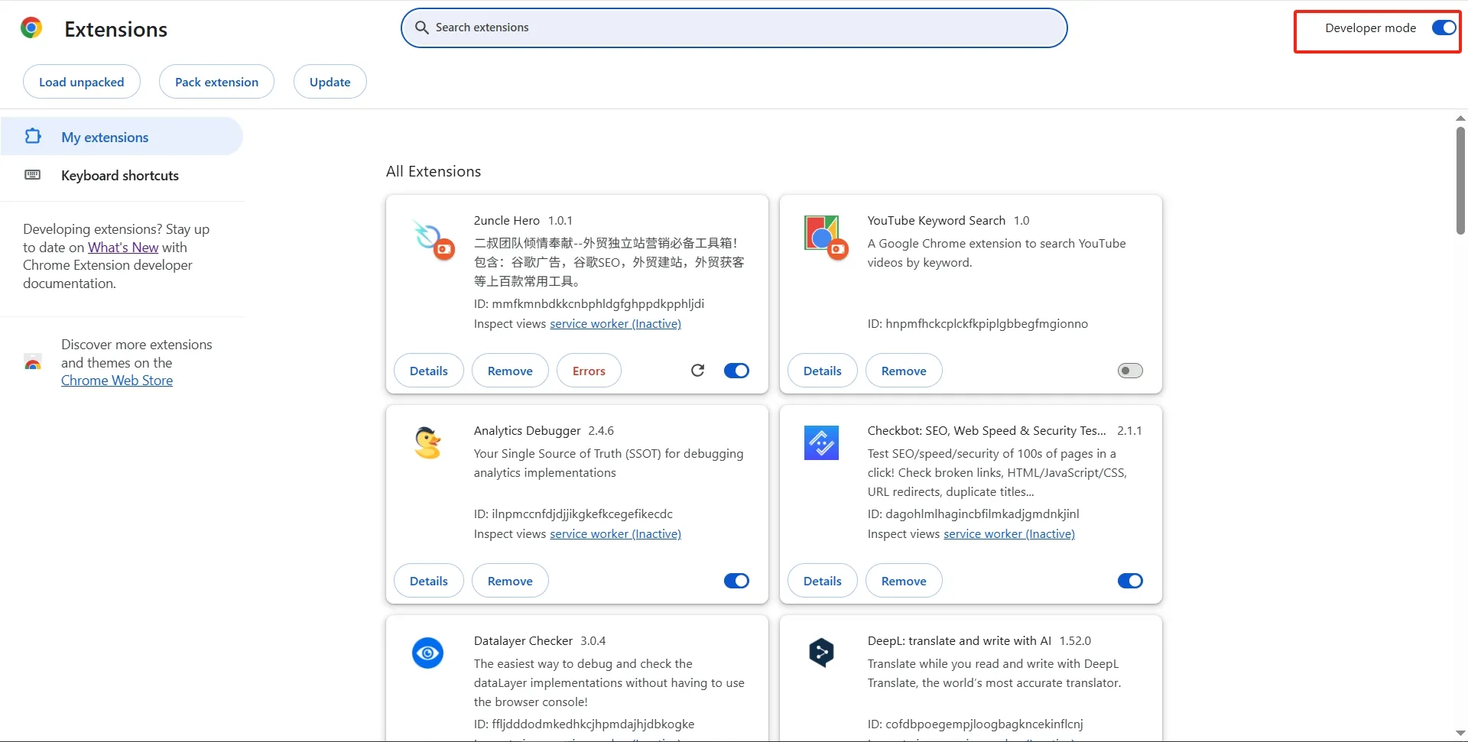The image size is (1468, 742).
Task: Click the DeepL: translate and write title
Action: 959,641
